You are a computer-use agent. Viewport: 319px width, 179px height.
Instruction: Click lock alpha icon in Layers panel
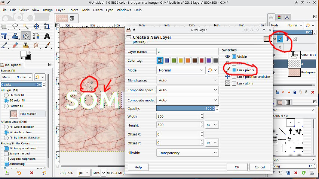coord(295,39)
